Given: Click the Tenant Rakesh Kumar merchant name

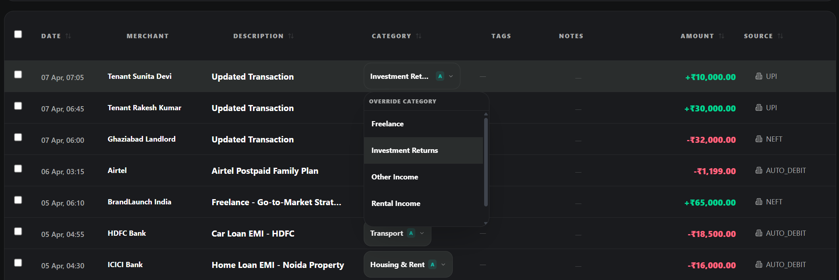Looking at the screenshot, I should tap(144, 108).
